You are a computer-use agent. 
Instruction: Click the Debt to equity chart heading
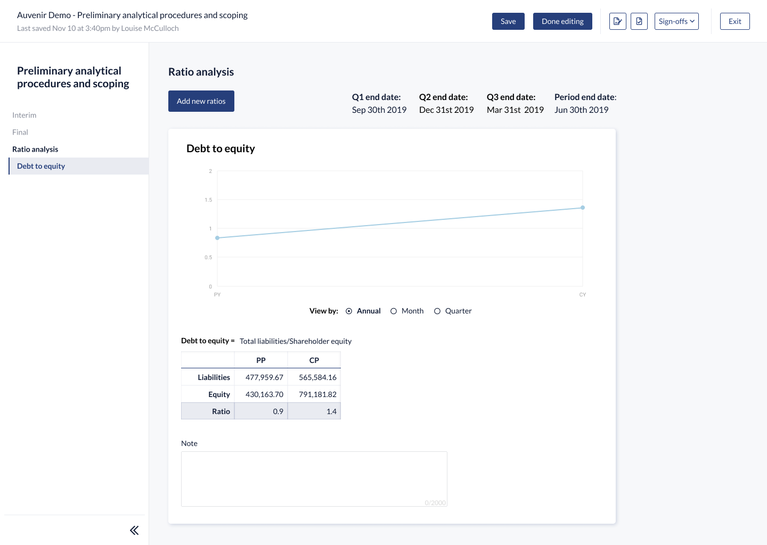pos(221,148)
